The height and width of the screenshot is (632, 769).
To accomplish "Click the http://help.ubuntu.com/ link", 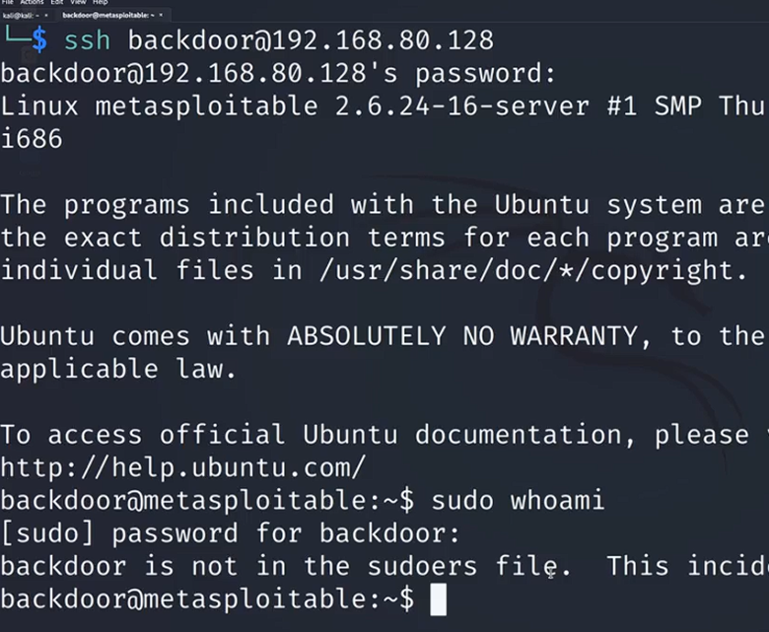I will tap(182, 467).
